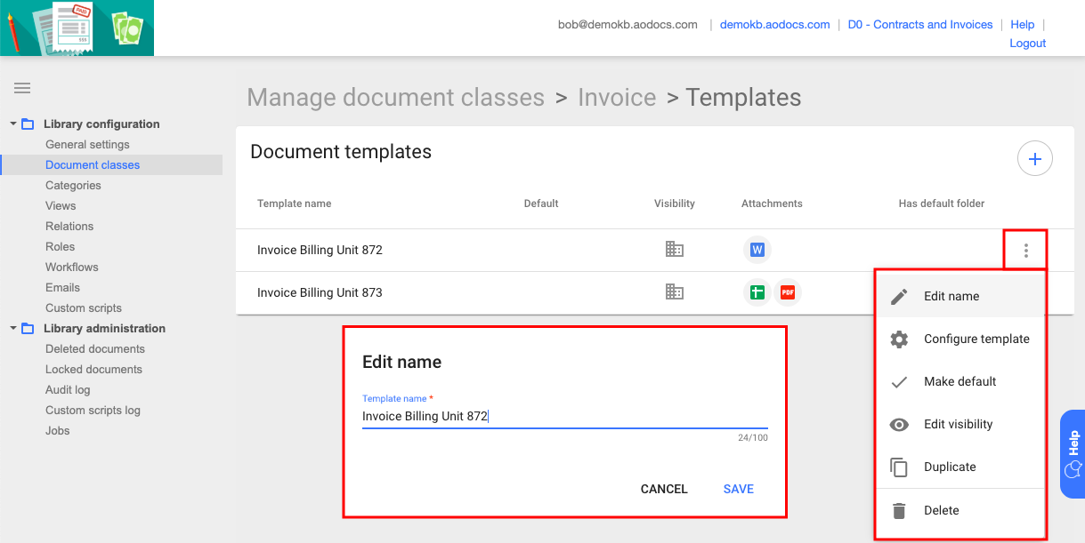Click the Invoice Billing Unit 873 row name
The width and height of the screenshot is (1085, 543).
coord(320,291)
